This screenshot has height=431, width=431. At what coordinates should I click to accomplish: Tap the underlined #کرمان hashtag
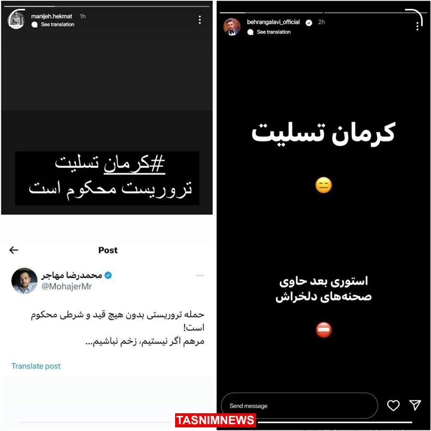(x=134, y=164)
